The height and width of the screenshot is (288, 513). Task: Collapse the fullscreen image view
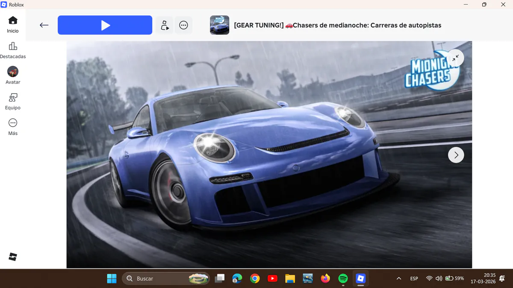click(456, 58)
